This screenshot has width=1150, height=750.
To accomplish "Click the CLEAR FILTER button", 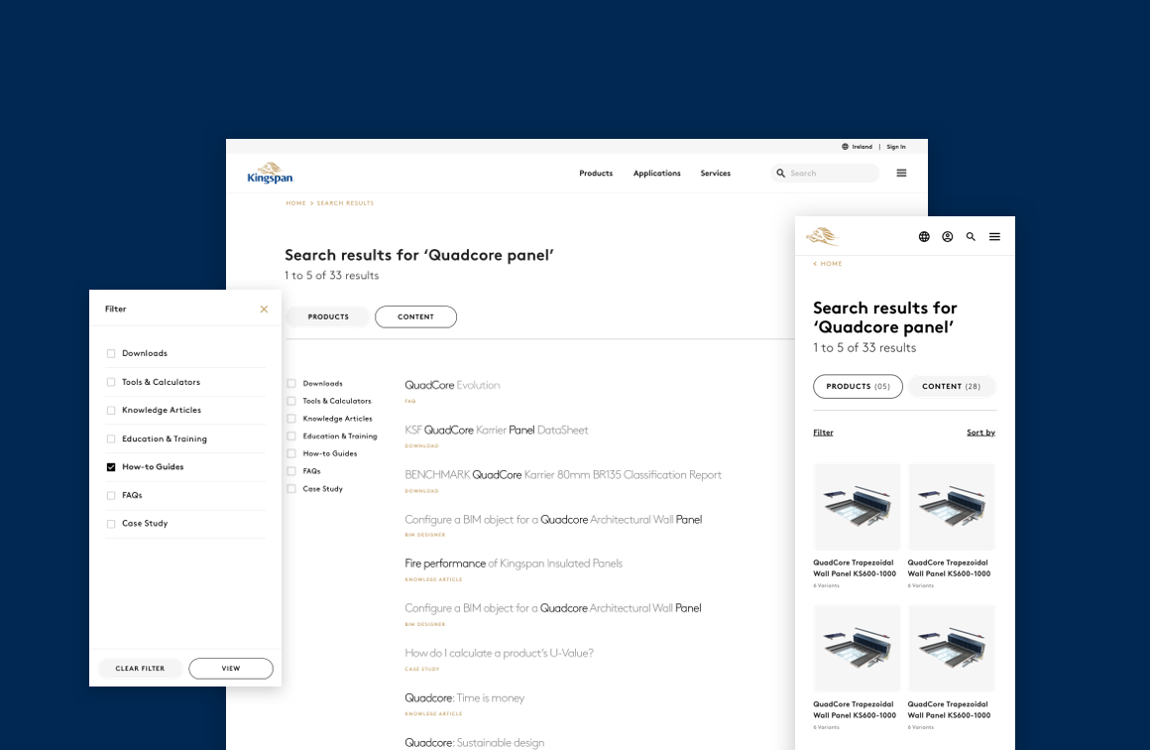I will 140,669.
